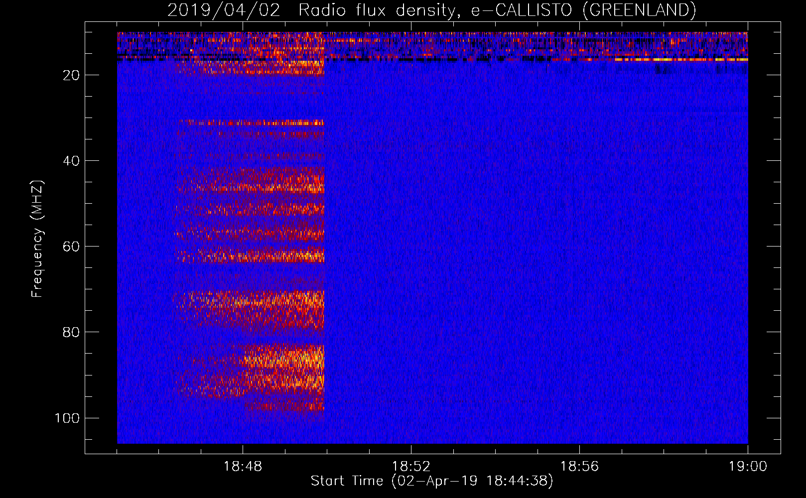Click the 100 frequency tick label
Image resolution: width=806 pixels, height=498 pixels.
[x=67, y=418]
